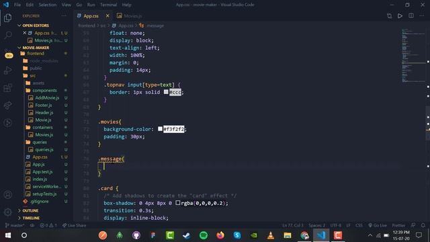Open the Edit menu
Viewport: 430px width, 242px height.
click(30, 5)
